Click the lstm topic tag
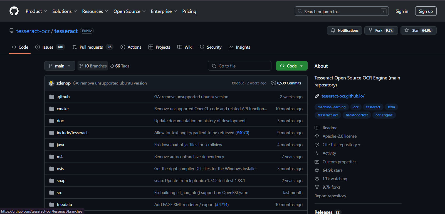 tap(391, 107)
